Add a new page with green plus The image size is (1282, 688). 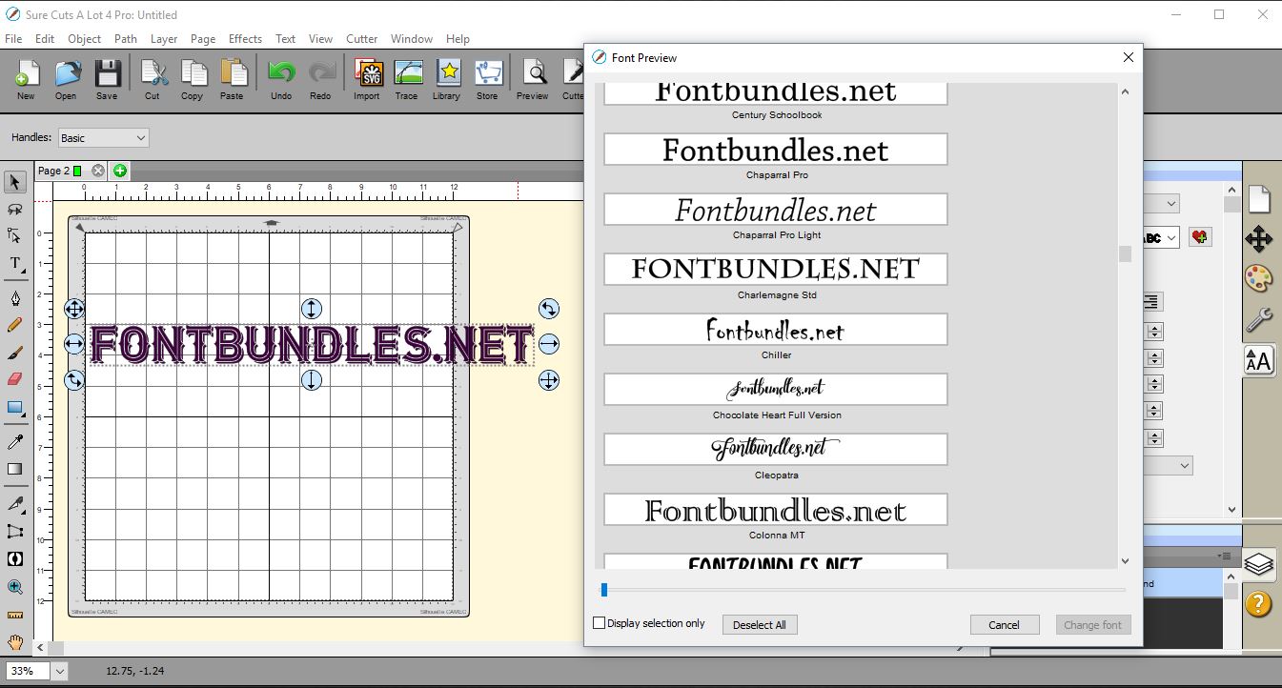tap(119, 171)
